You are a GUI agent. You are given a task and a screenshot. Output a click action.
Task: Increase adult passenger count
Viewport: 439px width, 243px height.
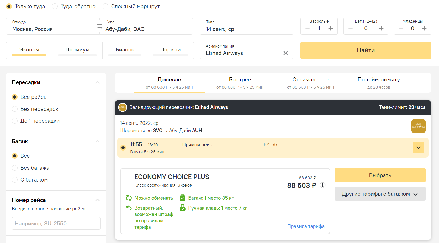pos(331,28)
